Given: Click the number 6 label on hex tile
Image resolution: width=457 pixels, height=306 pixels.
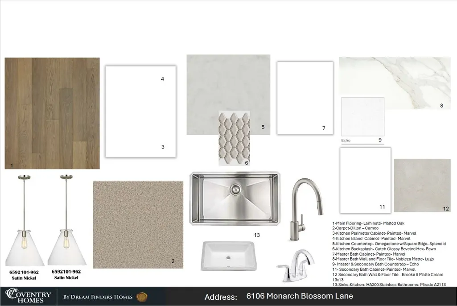Looking at the screenshot, I should pyautogui.click(x=247, y=163).
